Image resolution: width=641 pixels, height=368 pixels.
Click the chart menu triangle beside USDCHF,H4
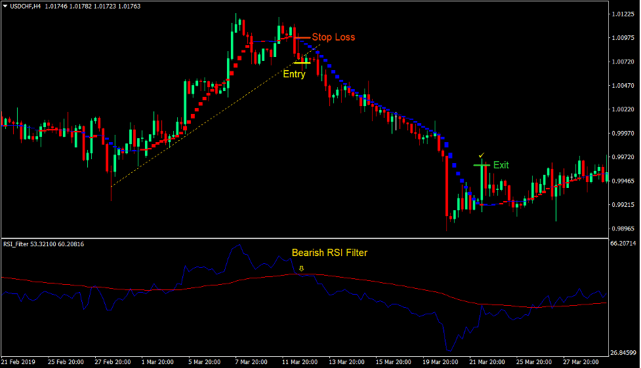point(5,6)
